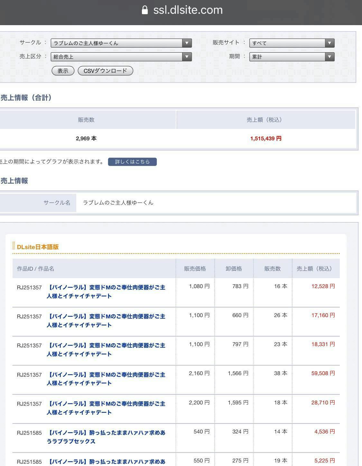Viewport: 362px width, 466px height.
Task: Select the 1,595 円 wholesale price cell
Action: [x=238, y=403]
